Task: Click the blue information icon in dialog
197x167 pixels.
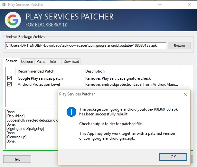Action: [71, 112]
